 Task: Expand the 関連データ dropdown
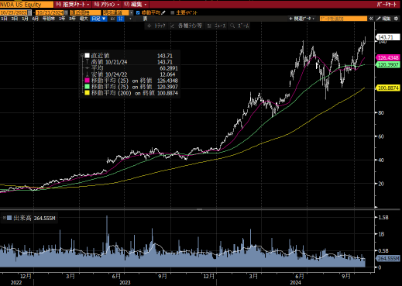tap(314, 19)
